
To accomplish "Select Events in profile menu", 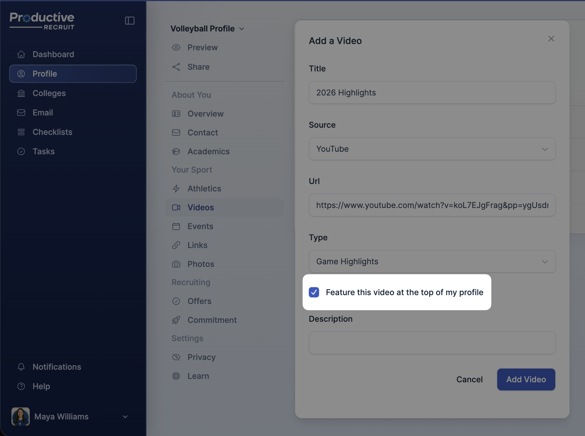I will click(x=200, y=226).
